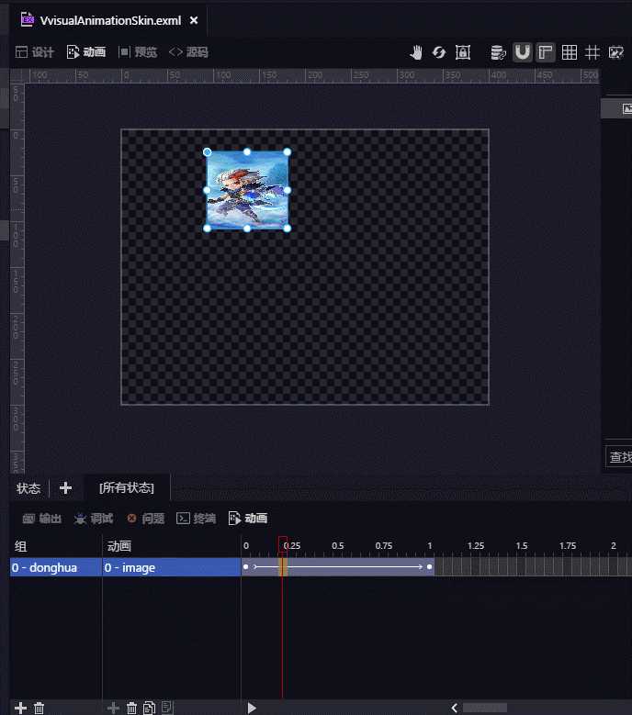
Task: Switch to the 预览 preview view
Action: tap(138, 52)
